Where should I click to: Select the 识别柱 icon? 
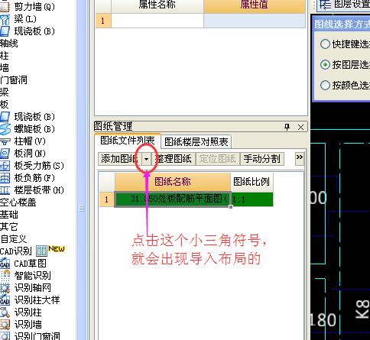point(5,312)
